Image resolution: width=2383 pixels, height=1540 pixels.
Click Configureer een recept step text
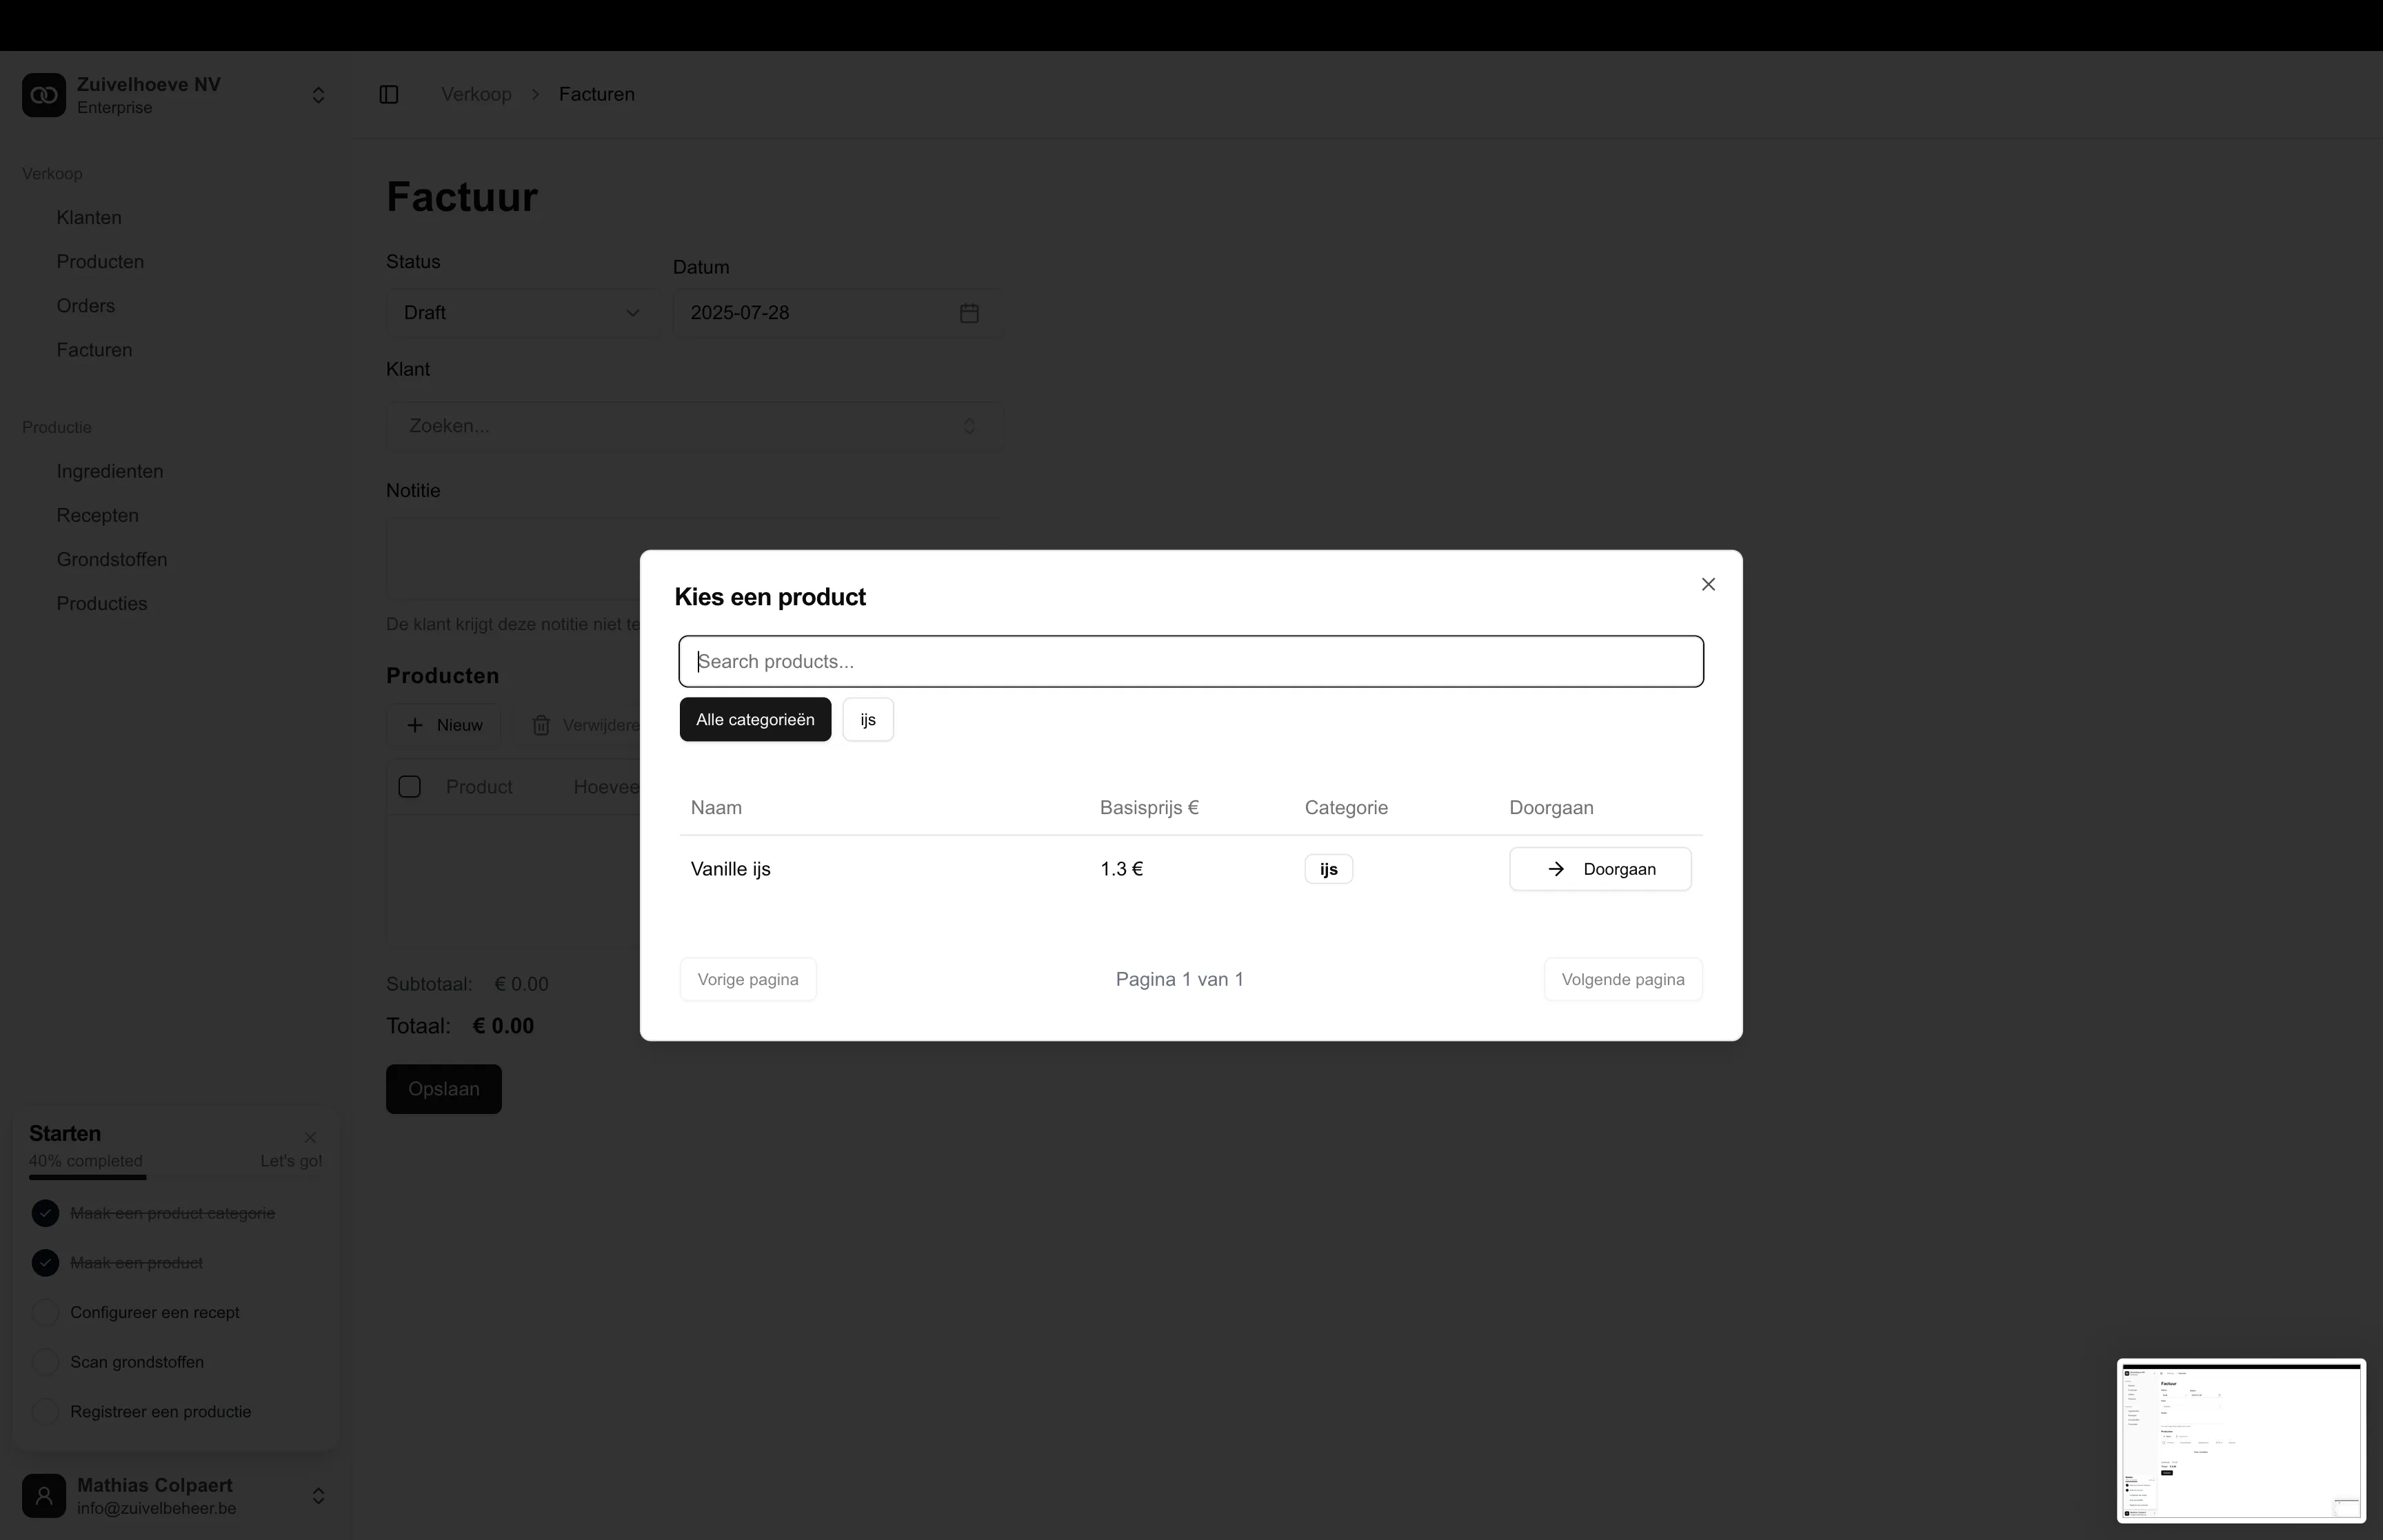(x=155, y=1312)
